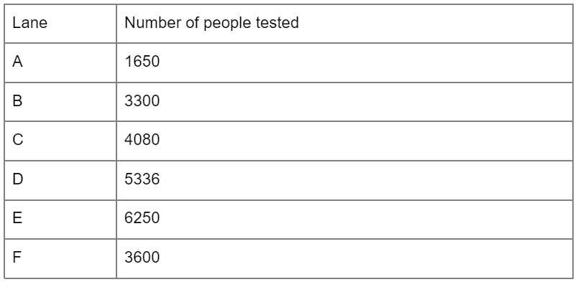Click the Lane B cell
The width and height of the screenshot is (578, 282).
click(60, 102)
